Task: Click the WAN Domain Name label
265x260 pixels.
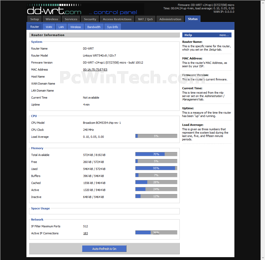Action: tap(43, 84)
